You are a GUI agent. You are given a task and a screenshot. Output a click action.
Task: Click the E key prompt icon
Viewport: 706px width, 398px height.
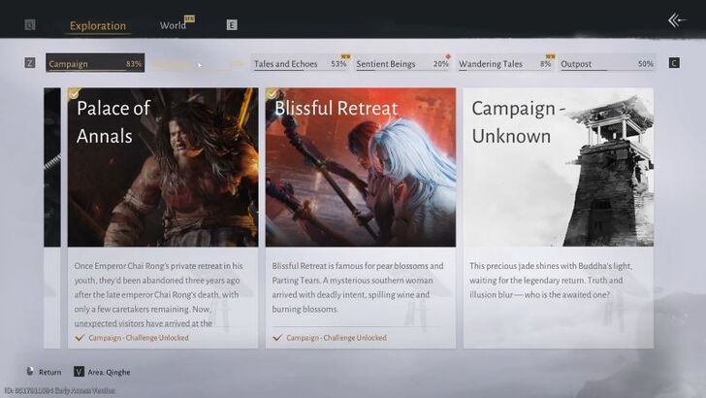232,25
